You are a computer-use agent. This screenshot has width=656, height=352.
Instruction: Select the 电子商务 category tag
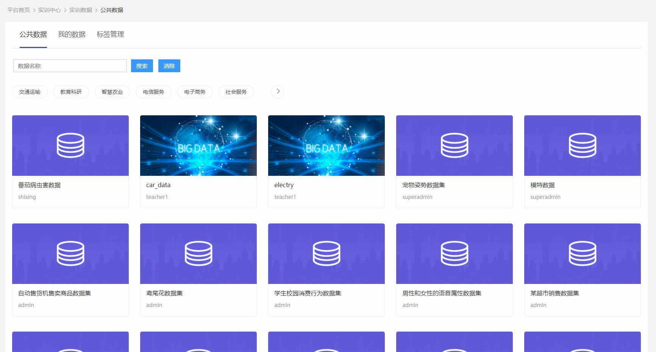pos(195,92)
